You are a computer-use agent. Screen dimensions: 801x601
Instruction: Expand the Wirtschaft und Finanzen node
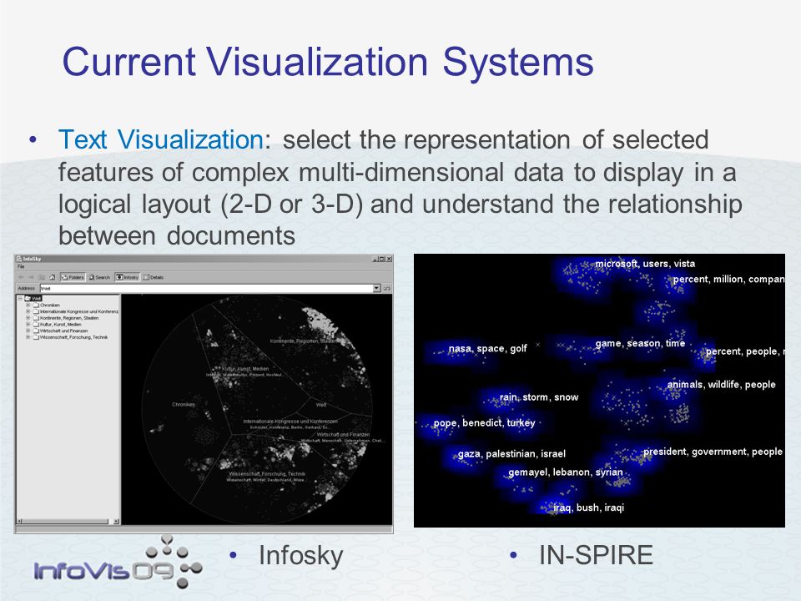point(28,331)
